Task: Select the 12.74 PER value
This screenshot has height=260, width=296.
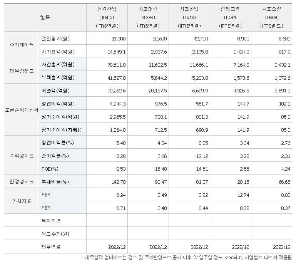Action: [243, 195]
